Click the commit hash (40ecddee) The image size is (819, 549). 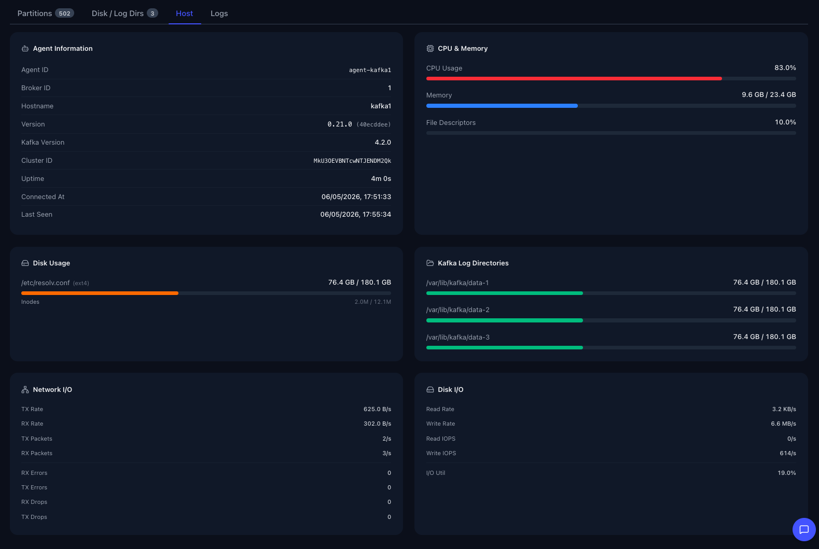point(373,124)
